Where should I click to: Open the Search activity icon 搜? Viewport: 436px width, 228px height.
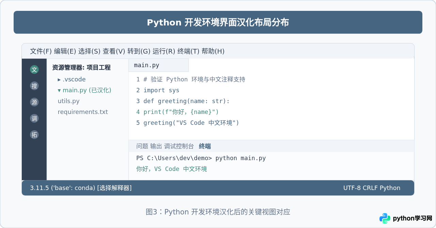pos(34,86)
